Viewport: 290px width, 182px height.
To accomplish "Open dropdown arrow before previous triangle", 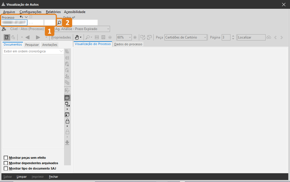I will (x=22, y=37).
